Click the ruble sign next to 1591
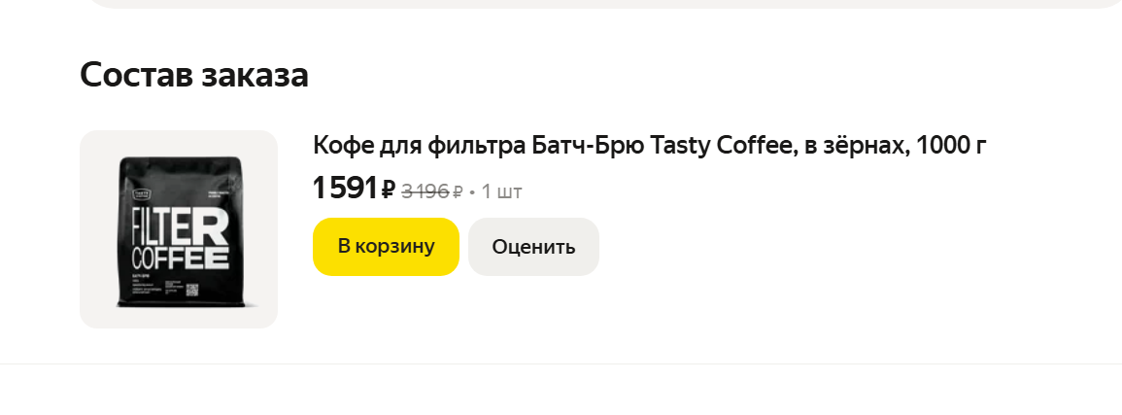Viewport: 1122px width, 415px height. [x=388, y=190]
